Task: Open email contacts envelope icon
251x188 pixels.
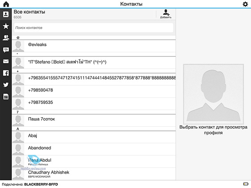Action: [6, 61]
